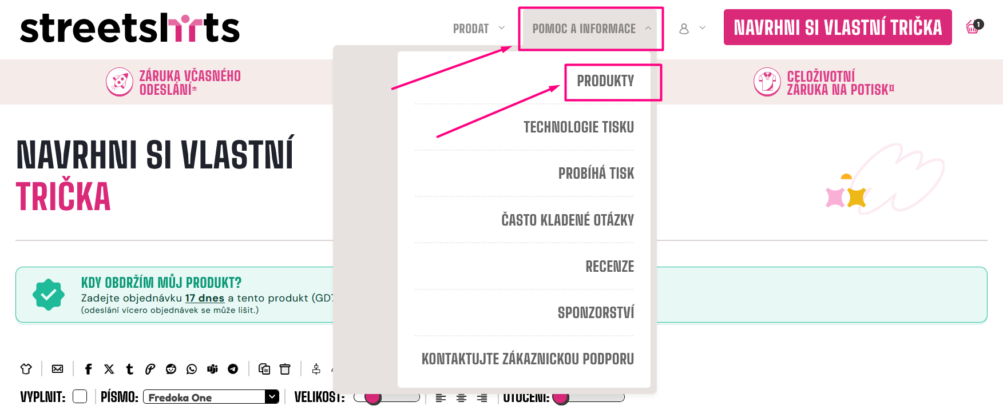
Task: Open the user account dropdown
Action: 692,29
